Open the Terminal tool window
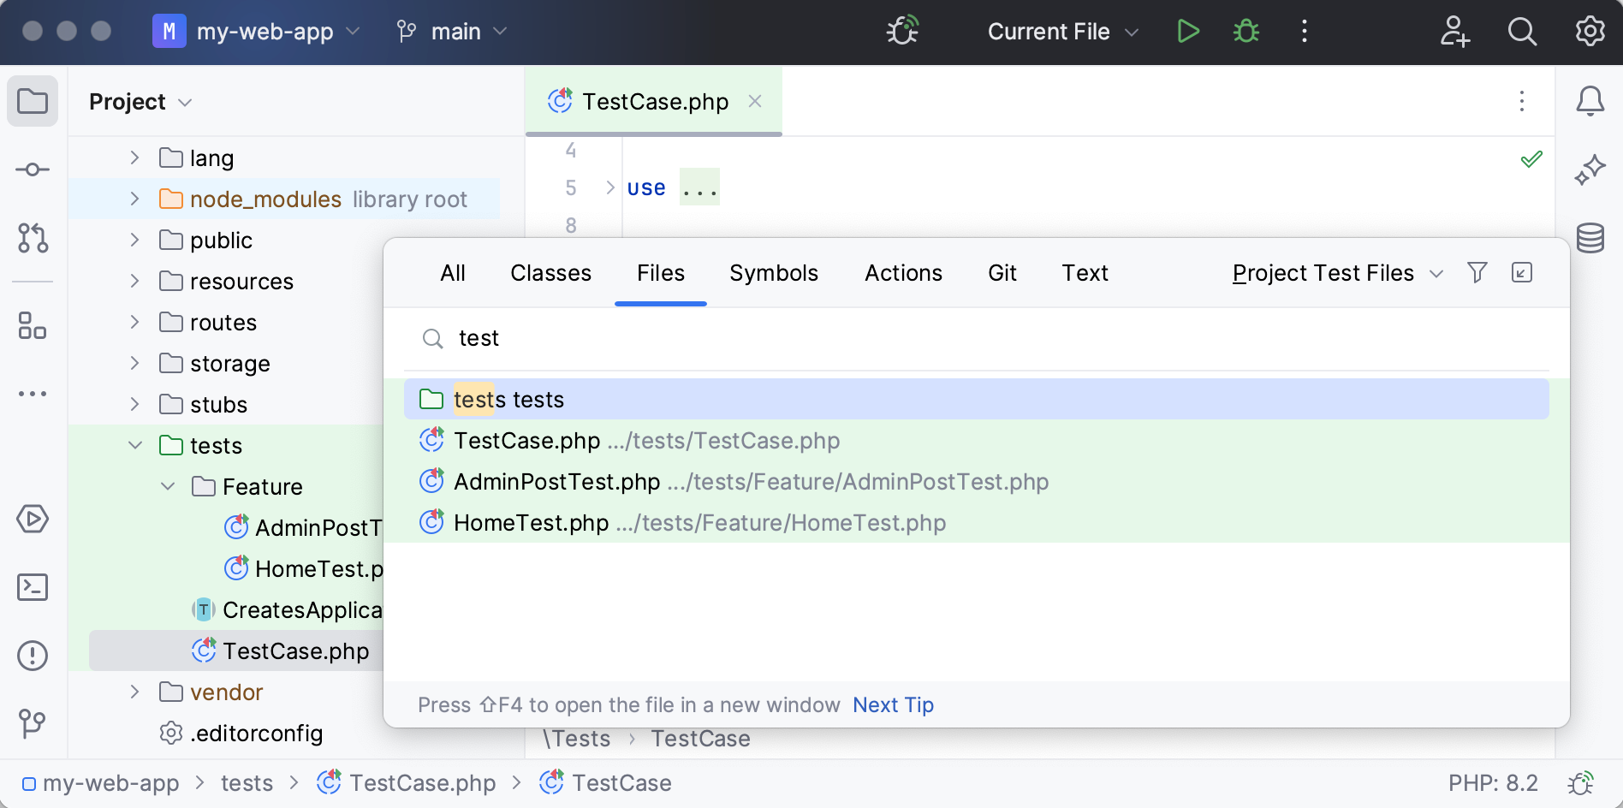This screenshot has height=808, width=1623. pos(32,587)
